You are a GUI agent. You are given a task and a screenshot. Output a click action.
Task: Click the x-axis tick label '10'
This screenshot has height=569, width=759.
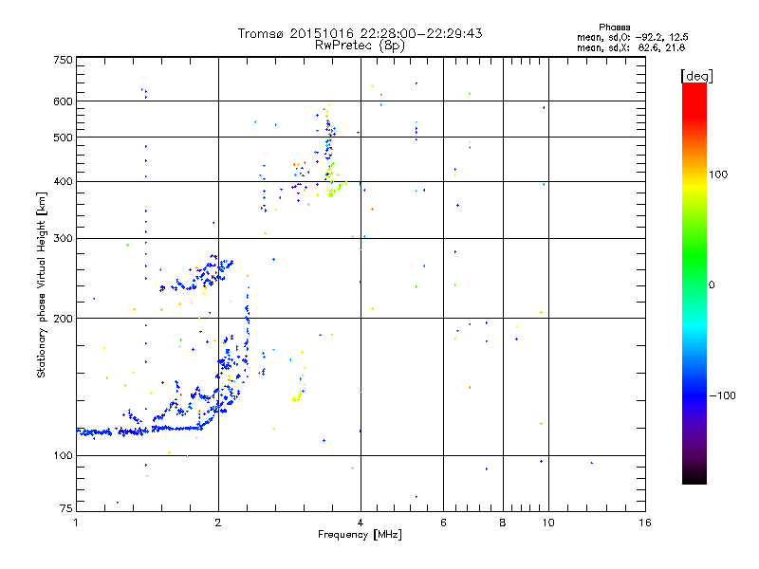(x=548, y=523)
